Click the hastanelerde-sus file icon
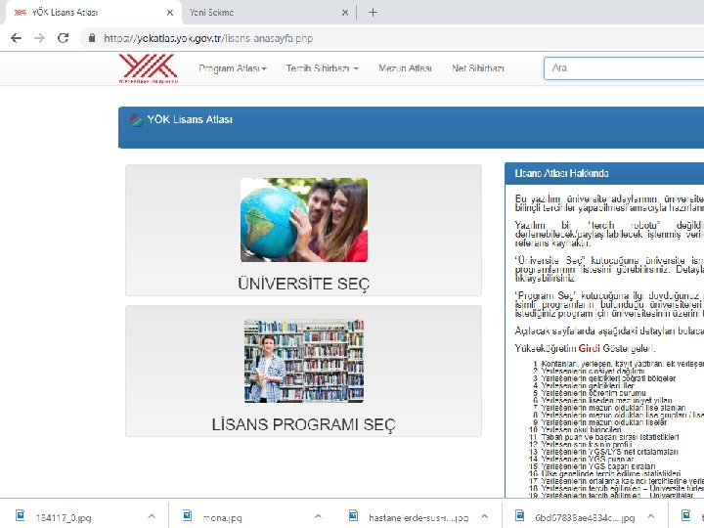The height and width of the screenshot is (528, 704). (354, 515)
